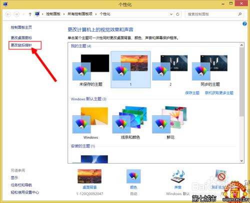250x203 pixels.
Task: Click the back navigation arrow
Action: (8, 14)
